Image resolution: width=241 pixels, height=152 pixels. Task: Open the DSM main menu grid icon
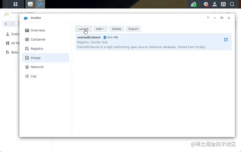15,4
